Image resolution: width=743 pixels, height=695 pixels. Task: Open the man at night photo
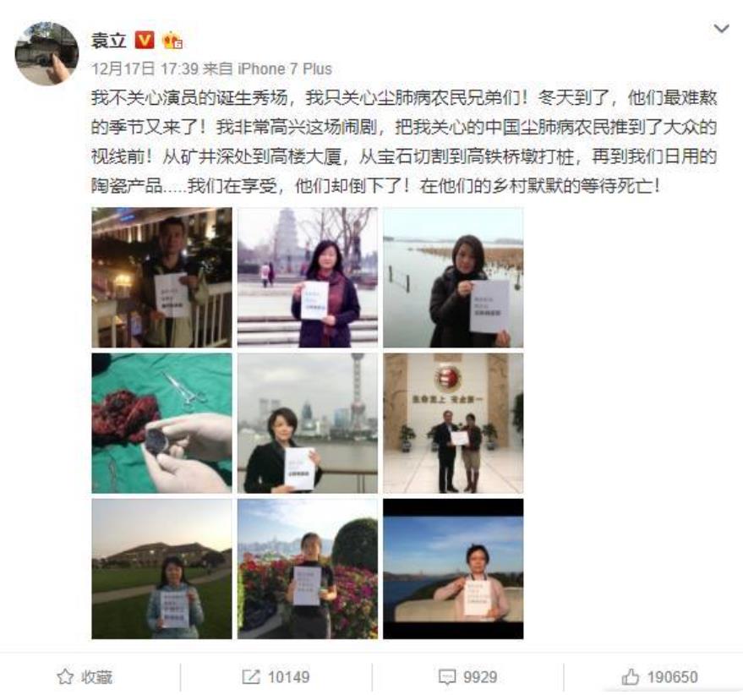point(162,277)
